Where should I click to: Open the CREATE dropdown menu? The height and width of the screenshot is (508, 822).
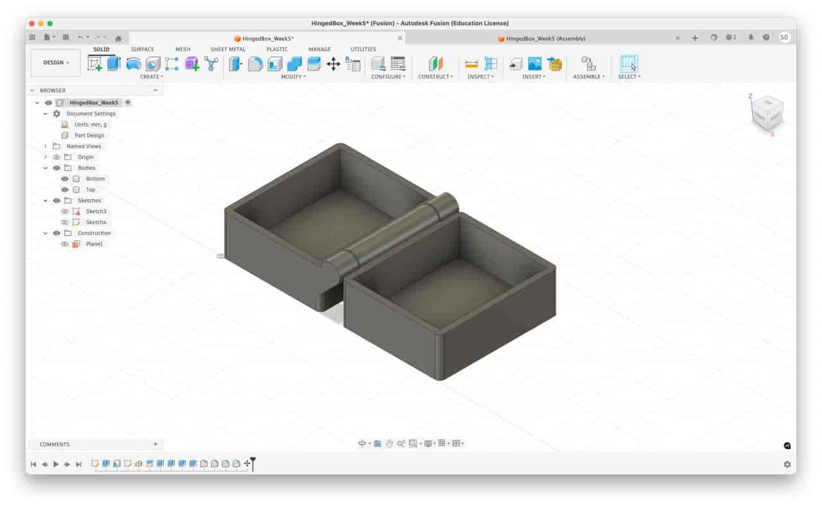[152, 77]
